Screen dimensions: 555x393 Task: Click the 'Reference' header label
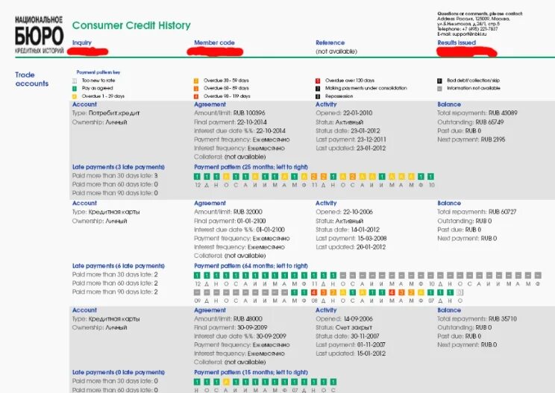(x=330, y=43)
